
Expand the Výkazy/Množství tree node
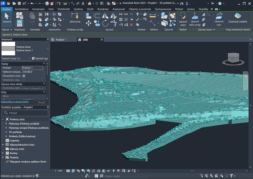point(3,145)
